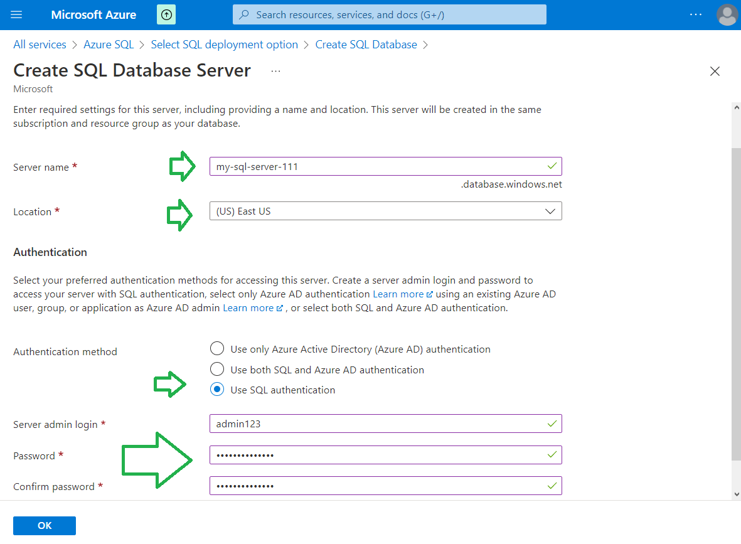
Task: Open the ellipsis menu beside page title
Action: (276, 71)
